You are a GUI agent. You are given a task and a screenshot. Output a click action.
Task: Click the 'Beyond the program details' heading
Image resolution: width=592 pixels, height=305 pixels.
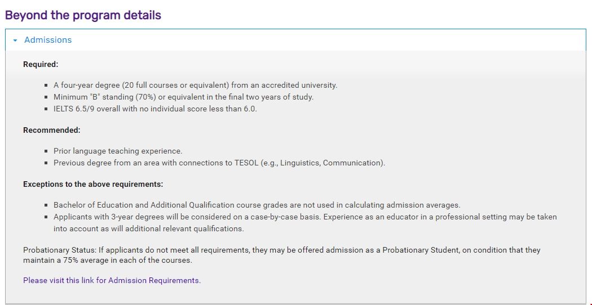tap(83, 15)
